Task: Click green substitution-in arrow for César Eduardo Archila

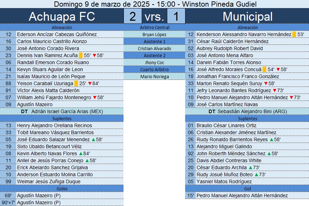Action: (251, 167)
